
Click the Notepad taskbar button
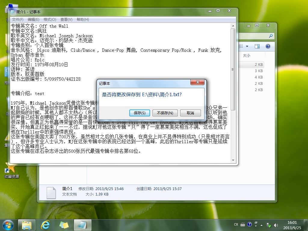click(x=83, y=225)
